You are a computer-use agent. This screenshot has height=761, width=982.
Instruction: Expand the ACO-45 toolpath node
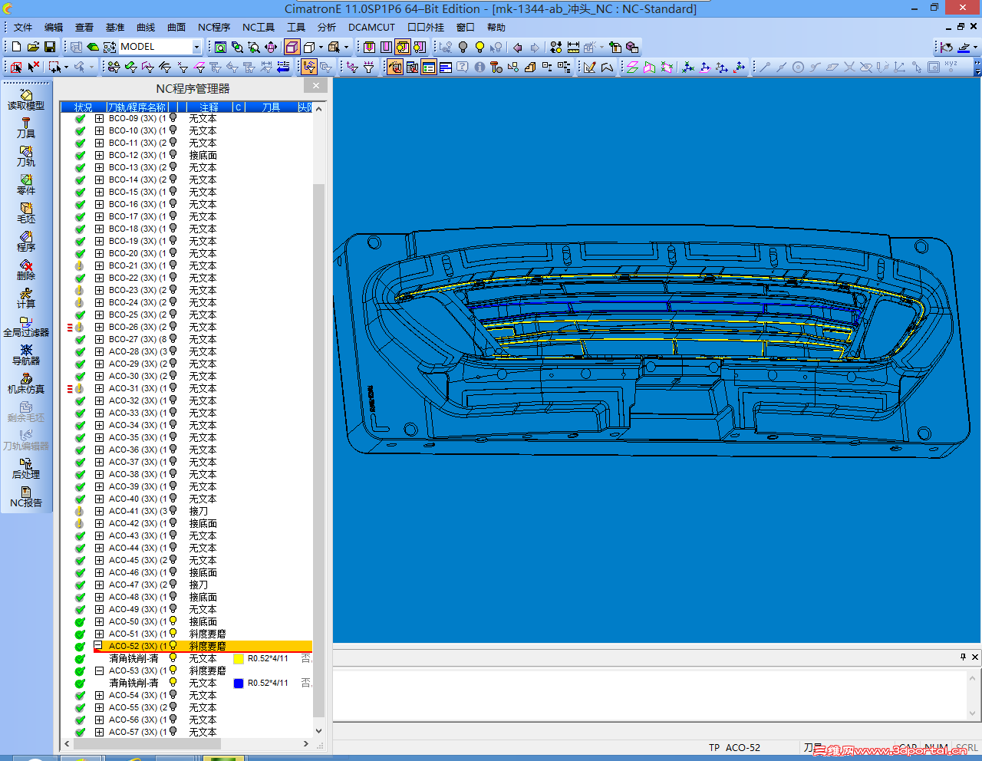coord(99,560)
